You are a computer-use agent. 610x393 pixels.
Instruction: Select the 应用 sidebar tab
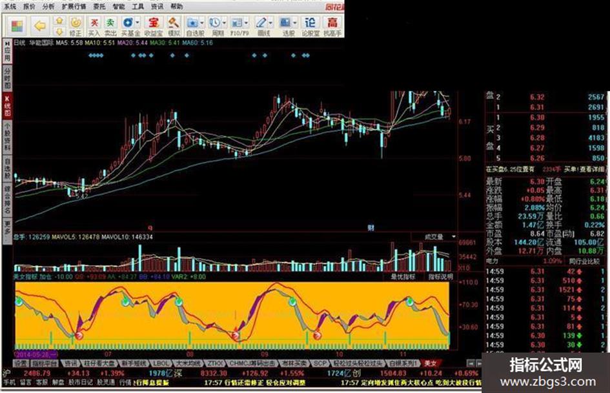tap(7, 52)
